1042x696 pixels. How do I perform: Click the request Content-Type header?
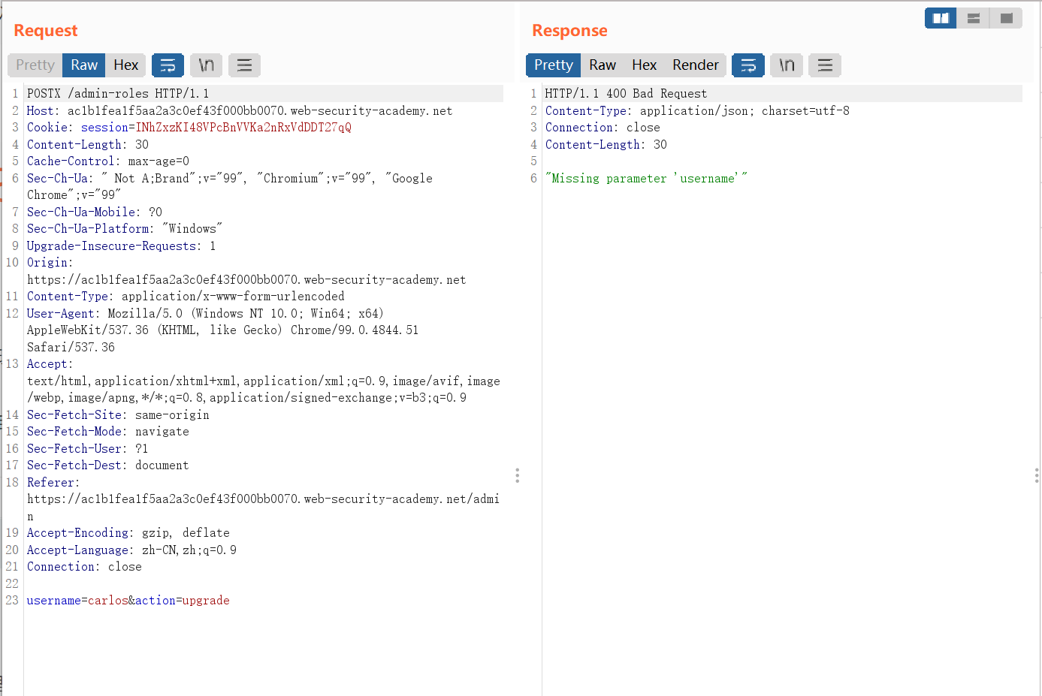point(186,297)
